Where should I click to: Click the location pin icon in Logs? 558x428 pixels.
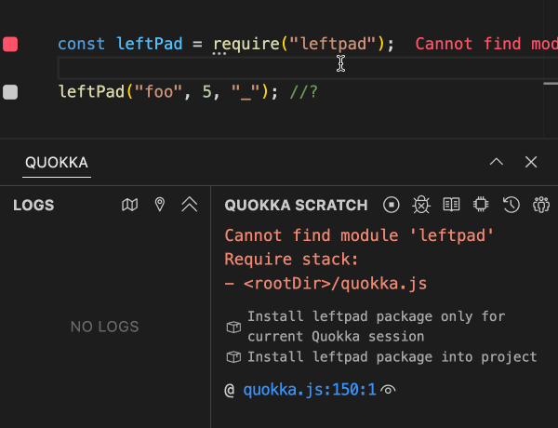point(160,205)
